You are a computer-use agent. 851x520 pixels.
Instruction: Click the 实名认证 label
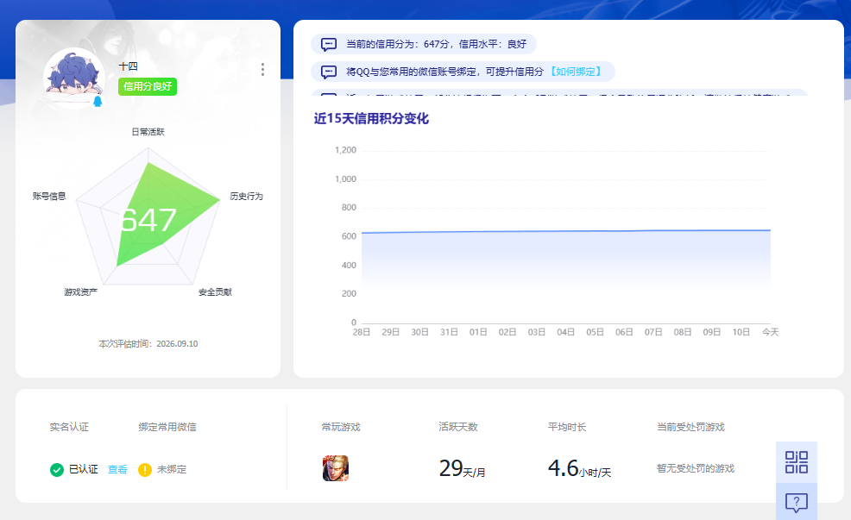(69, 427)
